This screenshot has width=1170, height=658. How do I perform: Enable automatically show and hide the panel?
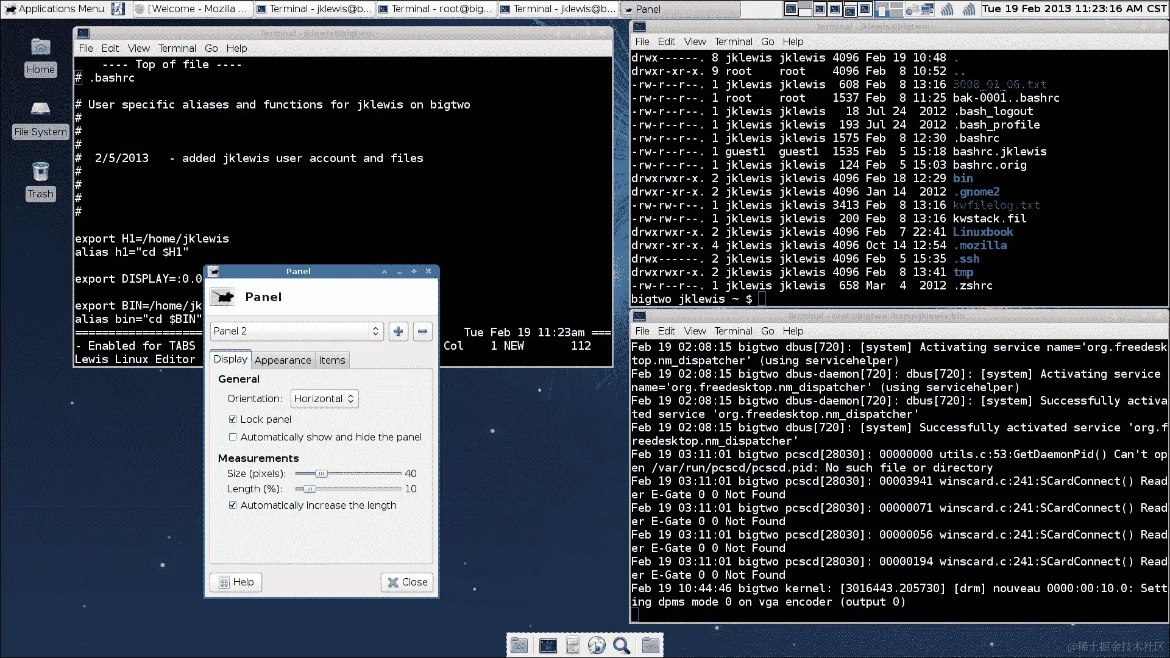pos(233,437)
